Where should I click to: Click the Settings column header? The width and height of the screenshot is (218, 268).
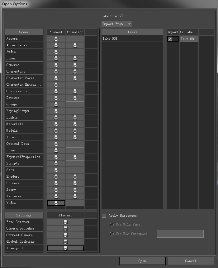(24, 215)
